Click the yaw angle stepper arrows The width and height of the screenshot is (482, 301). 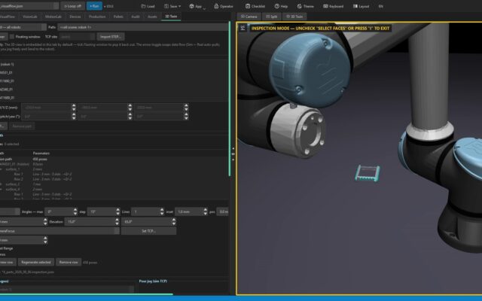click(186, 117)
